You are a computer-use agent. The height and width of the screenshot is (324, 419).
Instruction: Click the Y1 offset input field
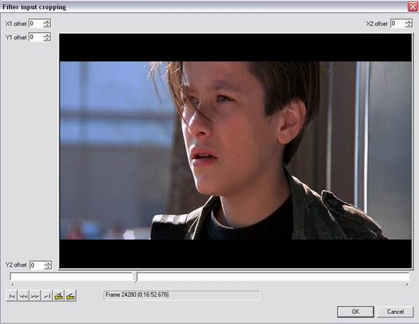pyautogui.click(x=36, y=37)
